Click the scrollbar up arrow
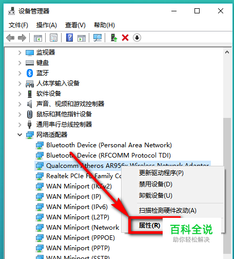 227,52
